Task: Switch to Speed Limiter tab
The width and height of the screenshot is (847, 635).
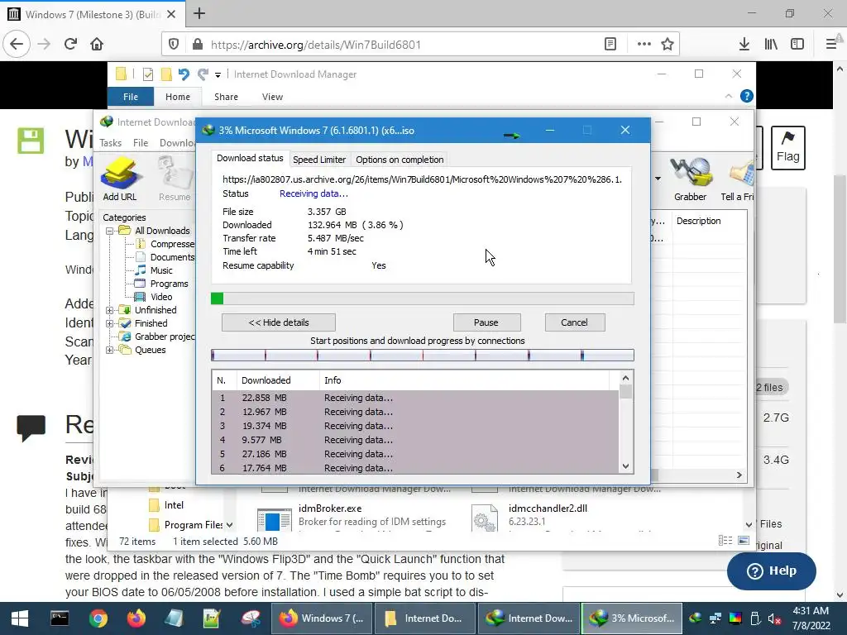Action: 318,160
